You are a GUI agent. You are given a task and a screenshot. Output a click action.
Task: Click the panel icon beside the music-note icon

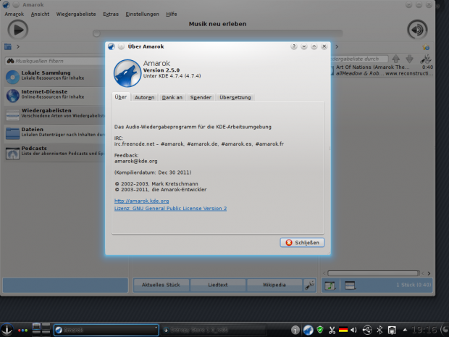point(350,286)
